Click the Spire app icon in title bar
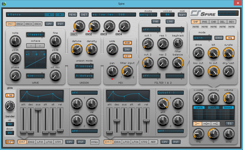The width and height of the screenshot is (243, 150). 4,4
